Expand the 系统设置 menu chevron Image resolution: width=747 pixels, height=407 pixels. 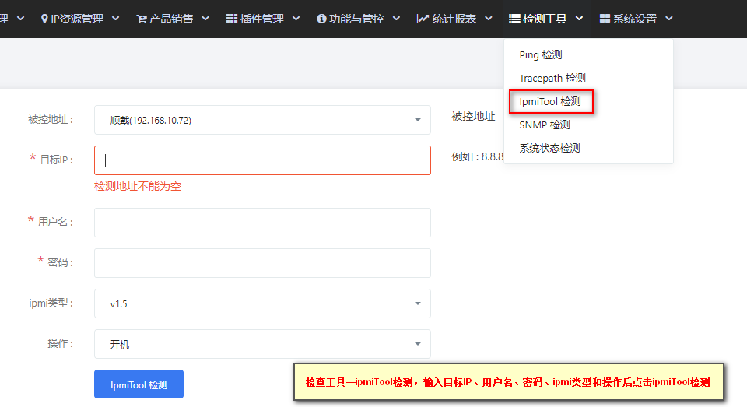click(669, 19)
